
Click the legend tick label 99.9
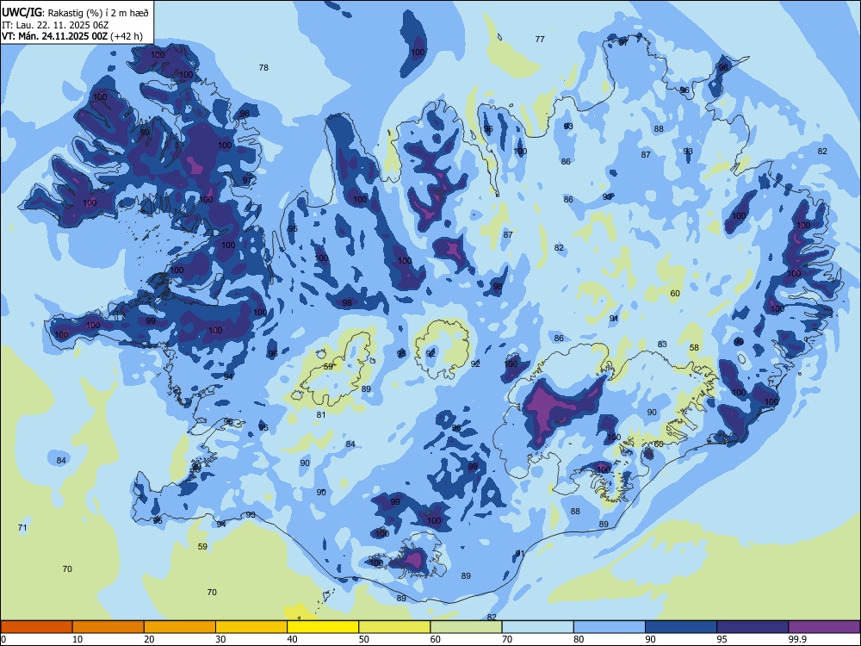point(797,639)
